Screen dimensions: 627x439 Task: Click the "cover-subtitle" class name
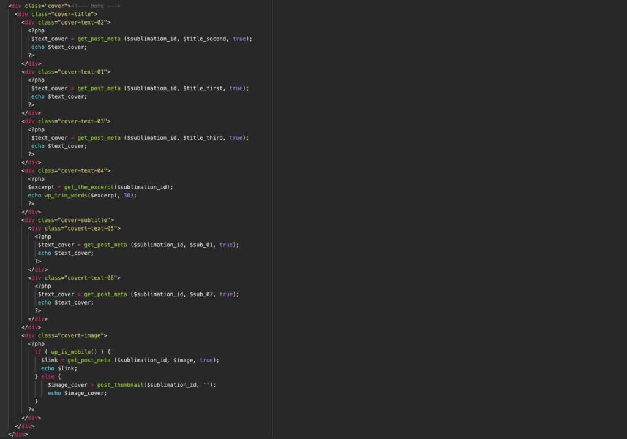click(x=85, y=220)
